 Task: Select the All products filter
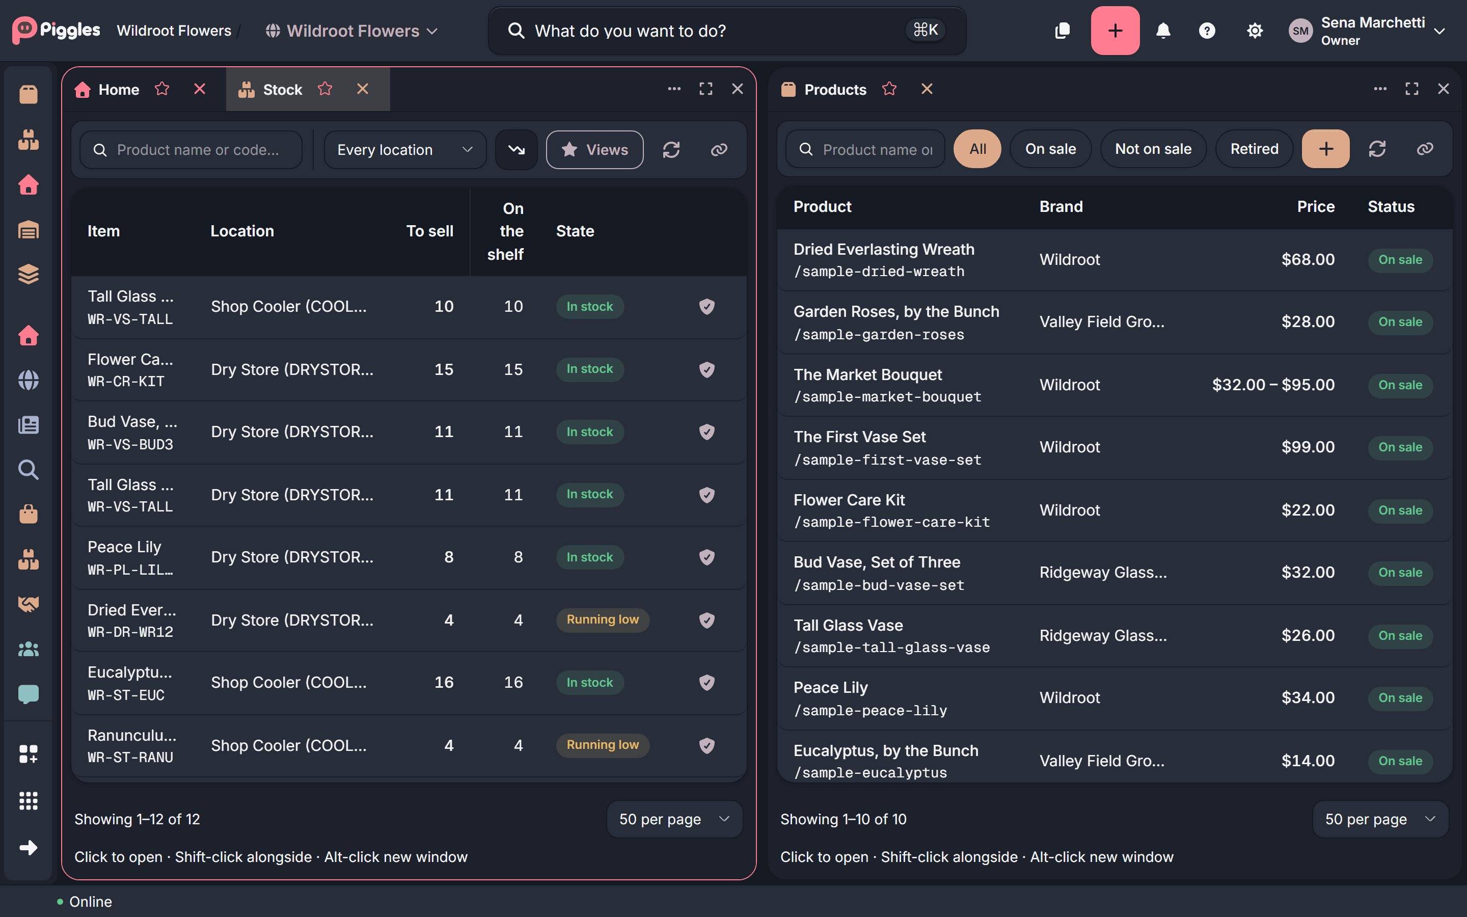coord(977,149)
